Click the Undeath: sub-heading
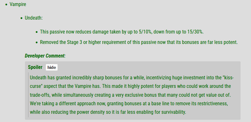The width and height of the screenshot is (251, 122). (x=34, y=18)
